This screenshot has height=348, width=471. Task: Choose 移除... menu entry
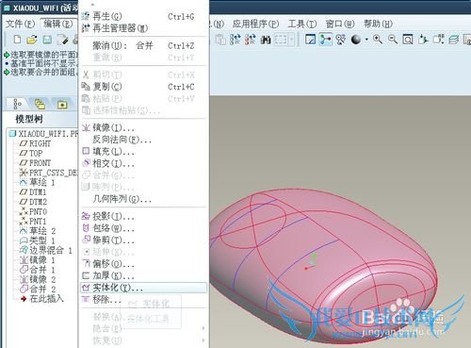tap(143, 300)
